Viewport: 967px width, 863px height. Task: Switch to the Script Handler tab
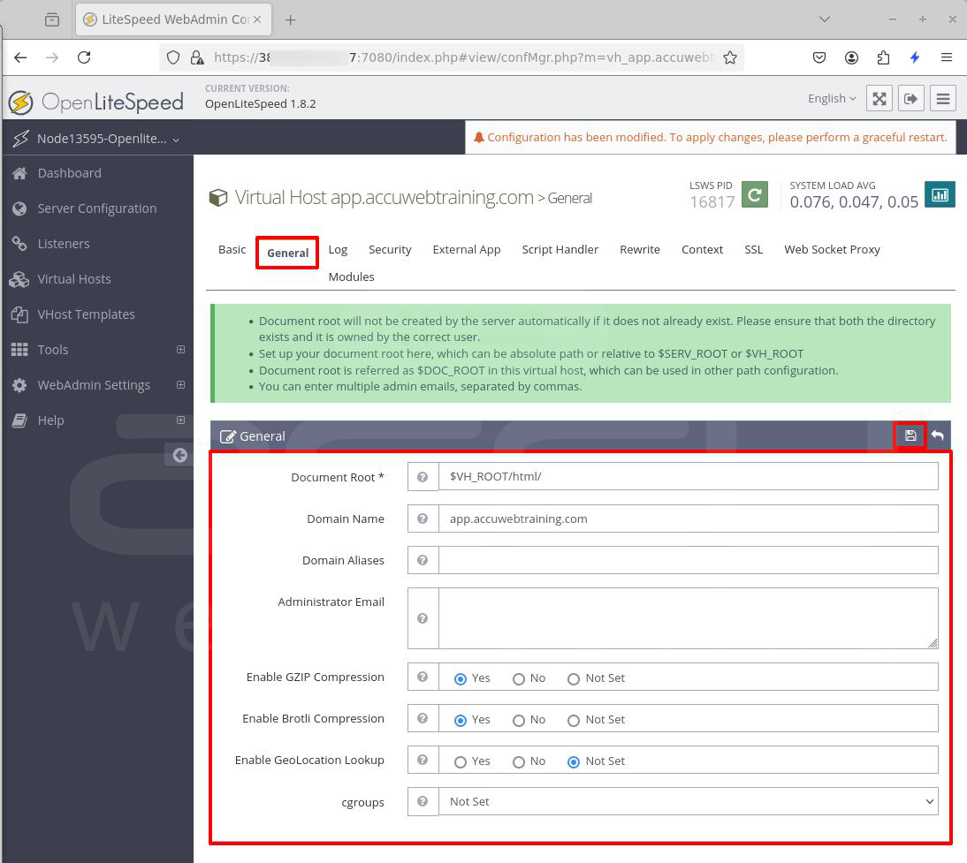coord(560,250)
